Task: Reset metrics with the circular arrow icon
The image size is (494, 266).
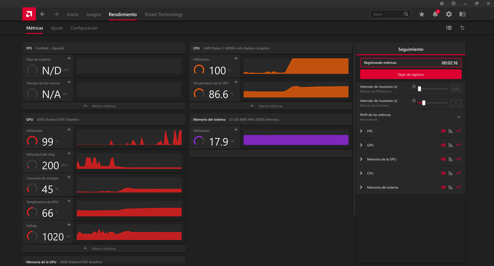Action: coord(462,28)
